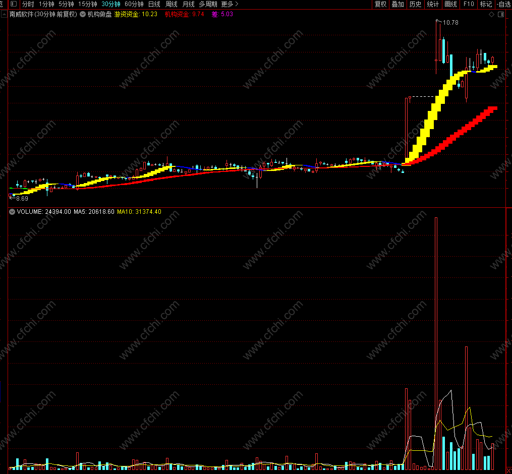Click the diamond icon above the chart

tap(491, 14)
